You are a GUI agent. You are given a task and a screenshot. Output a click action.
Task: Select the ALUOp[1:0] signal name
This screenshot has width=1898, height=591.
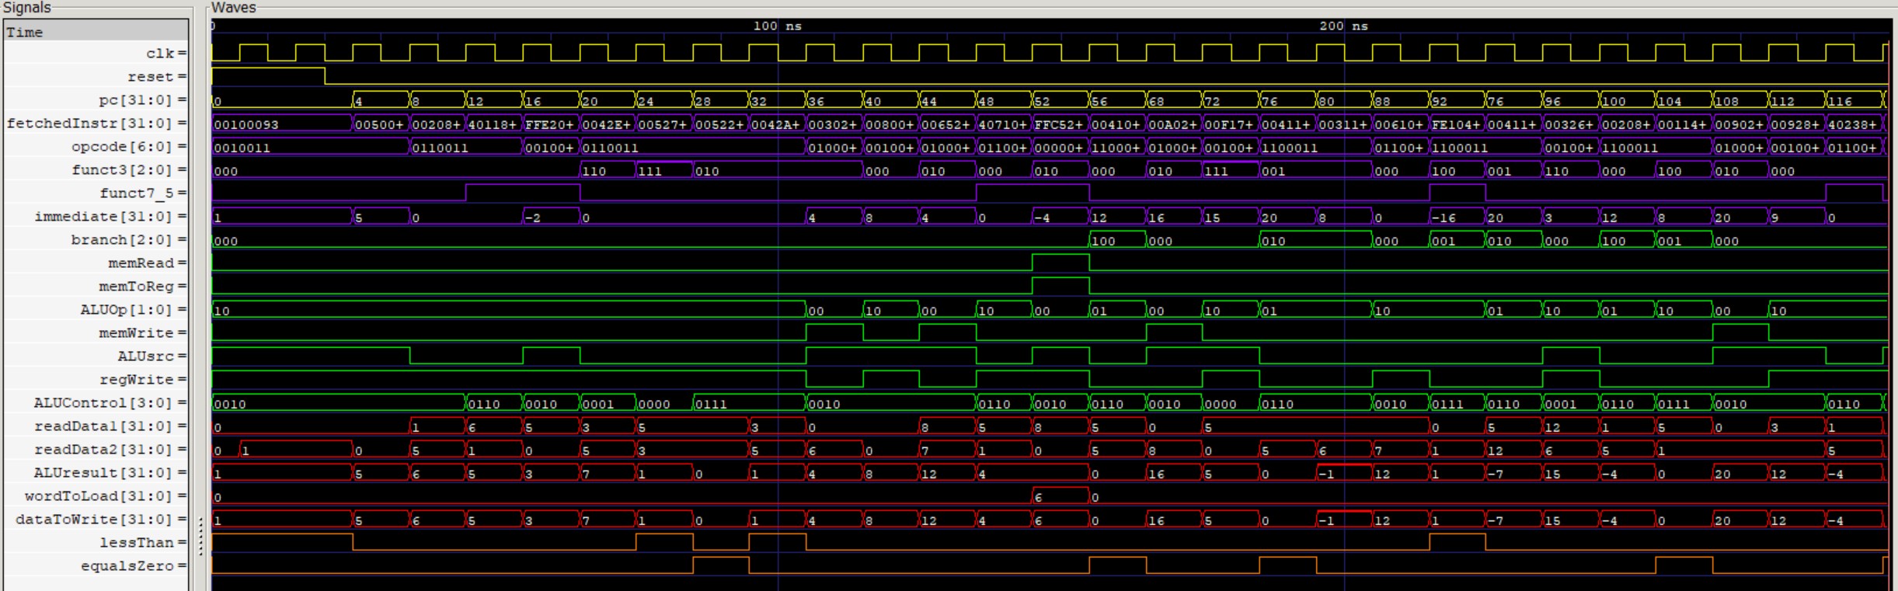click(127, 310)
